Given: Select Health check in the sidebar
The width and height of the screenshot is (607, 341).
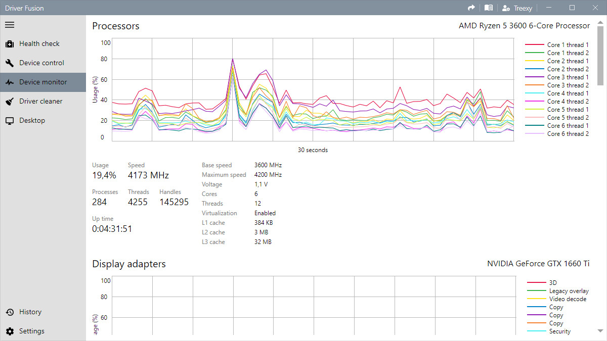Looking at the screenshot, I should click(39, 44).
